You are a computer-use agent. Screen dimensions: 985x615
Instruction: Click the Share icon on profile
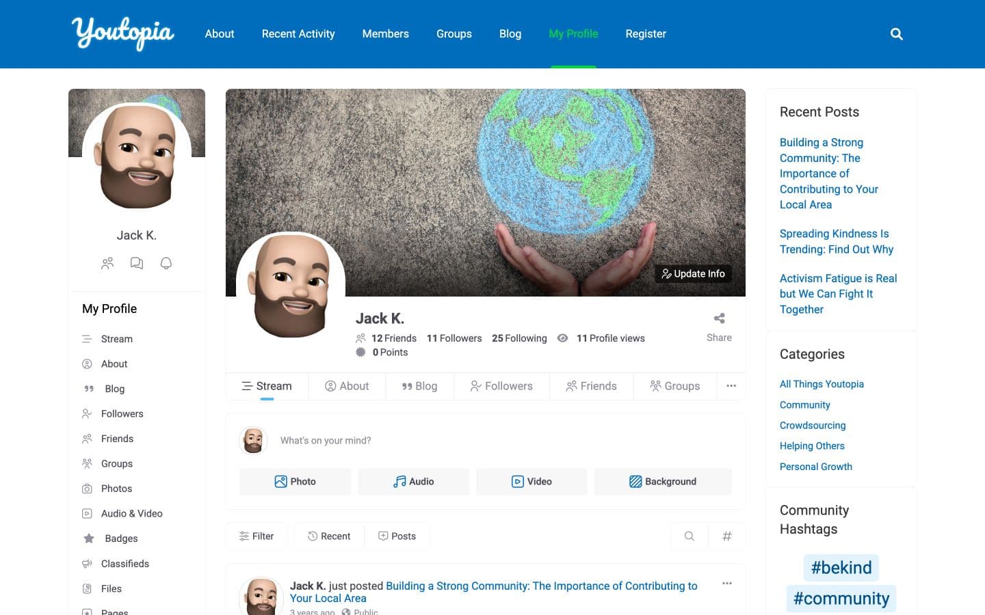[719, 318]
